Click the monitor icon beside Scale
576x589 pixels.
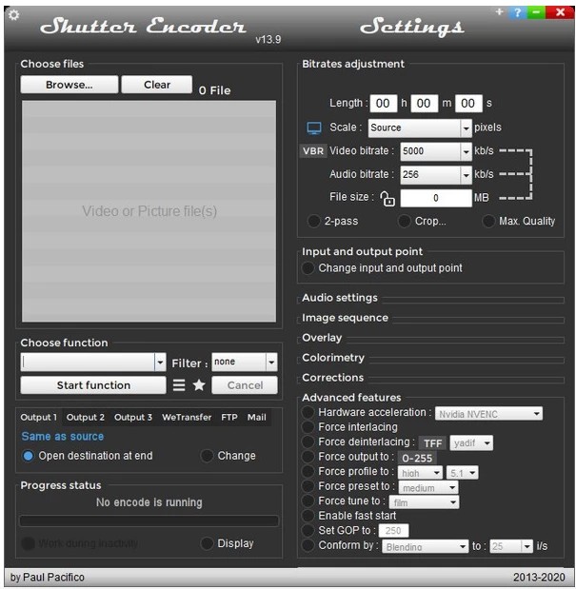(313, 128)
